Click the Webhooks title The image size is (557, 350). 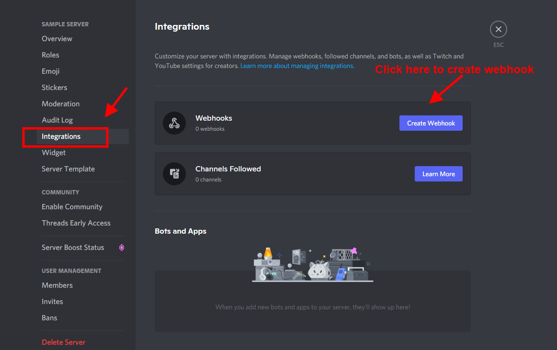214,118
